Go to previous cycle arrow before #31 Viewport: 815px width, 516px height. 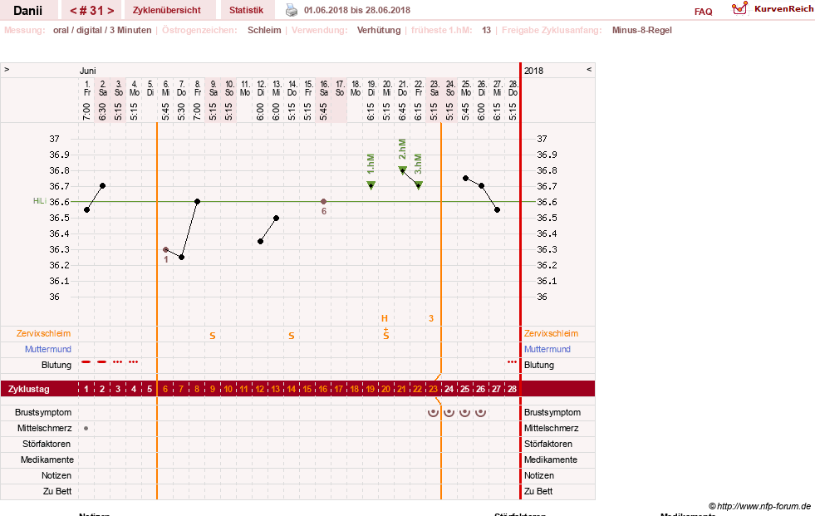click(73, 11)
